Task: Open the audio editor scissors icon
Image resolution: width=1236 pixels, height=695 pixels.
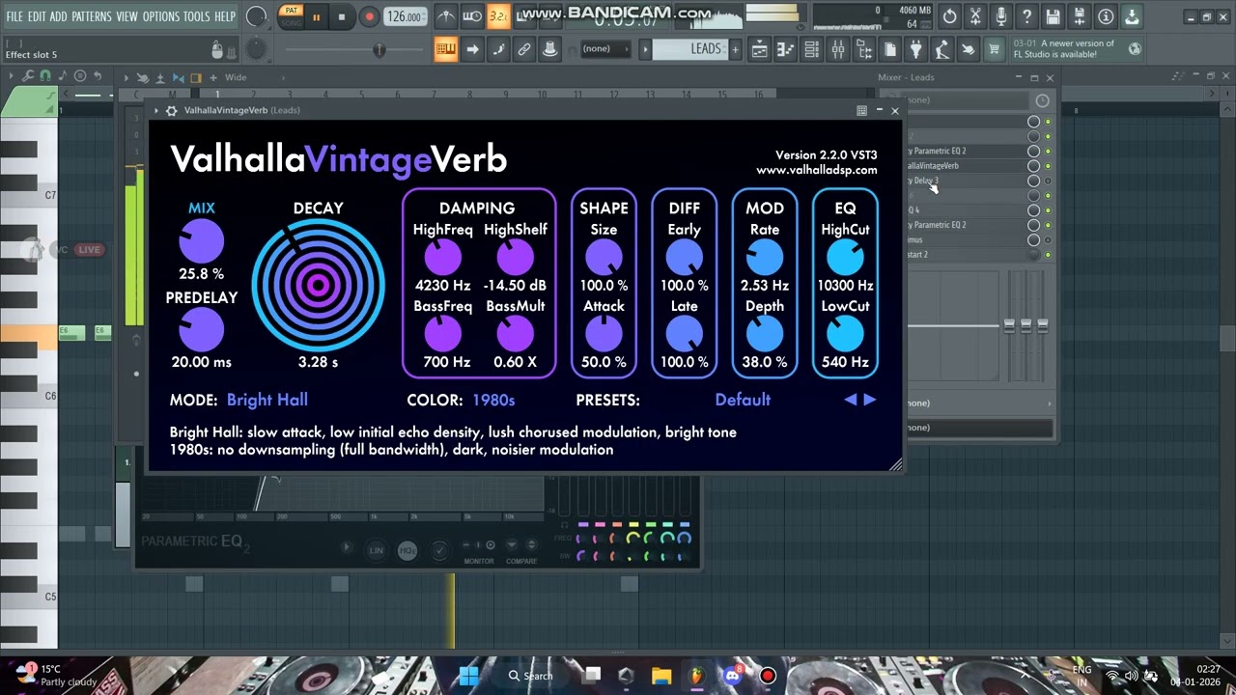Action: pyautogui.click(x=975, y=16)
